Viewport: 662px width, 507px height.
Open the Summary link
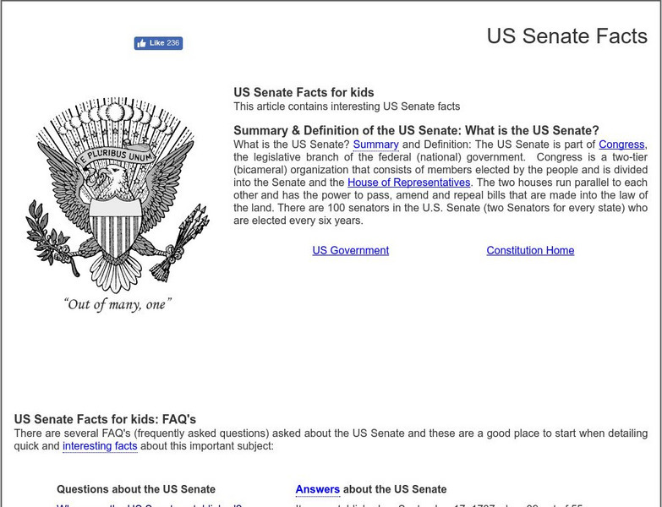[x=375, y=144]
